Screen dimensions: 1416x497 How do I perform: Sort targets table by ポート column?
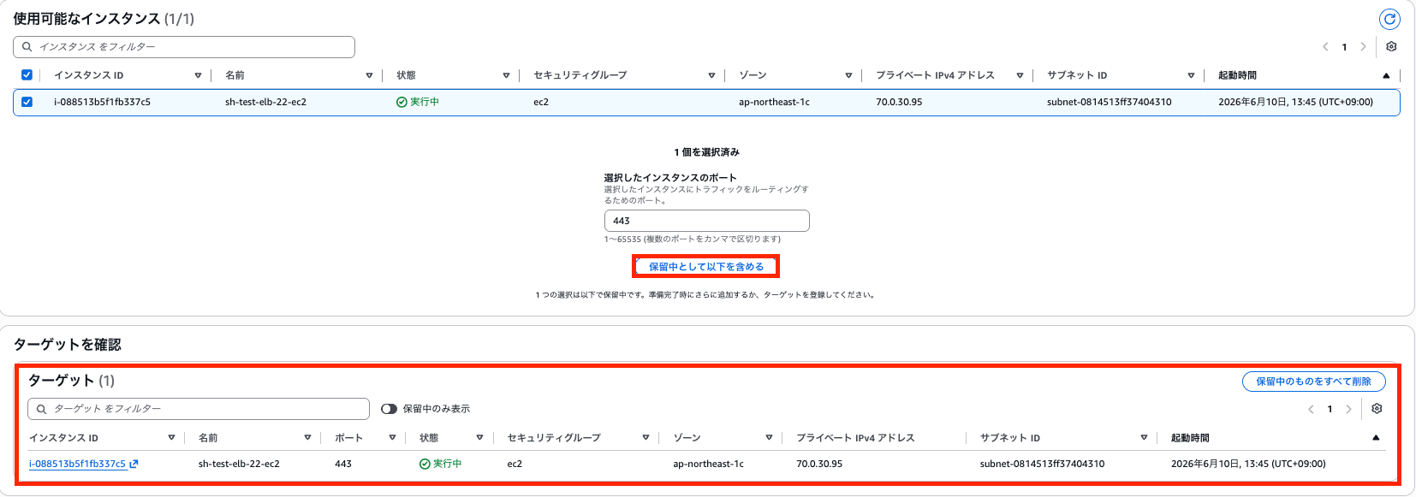coord(392,438)
